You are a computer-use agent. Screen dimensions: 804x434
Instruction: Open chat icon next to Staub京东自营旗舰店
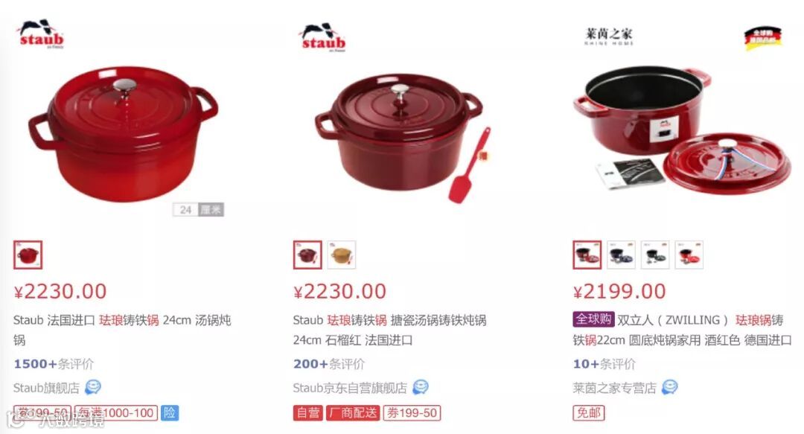421,387
